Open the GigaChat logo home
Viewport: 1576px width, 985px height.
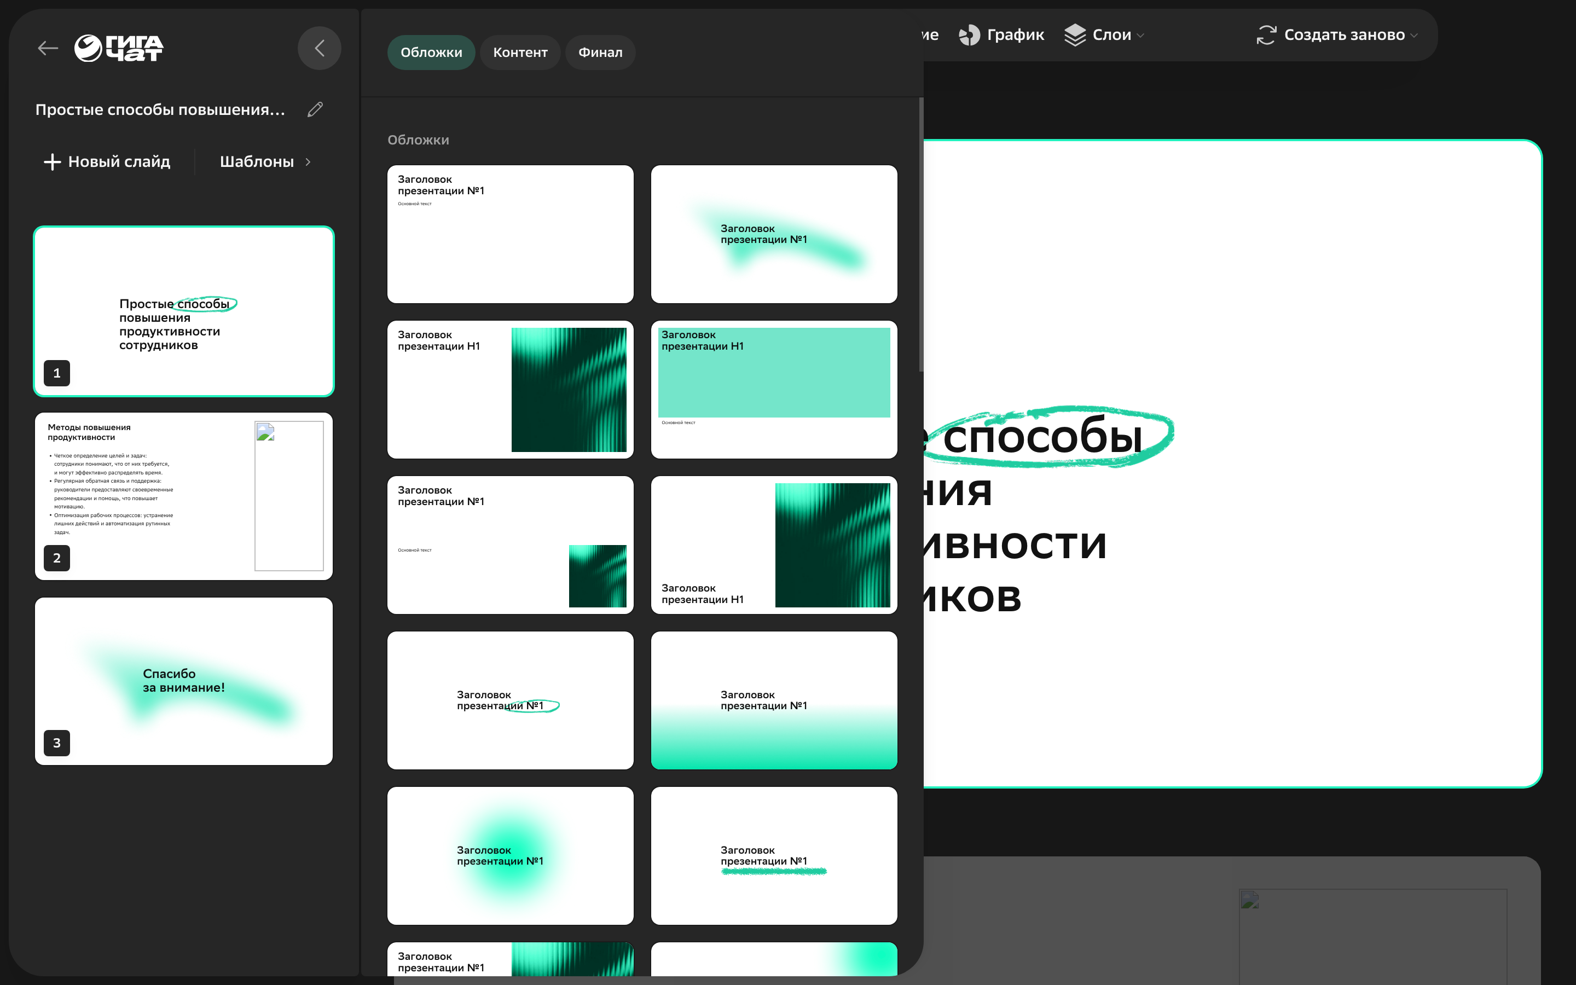[119, 48]
